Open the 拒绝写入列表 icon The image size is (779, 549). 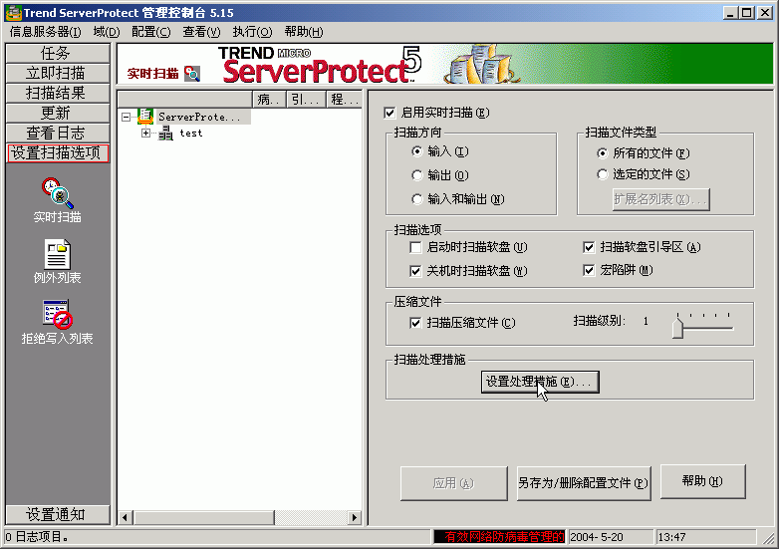[57, 314]
